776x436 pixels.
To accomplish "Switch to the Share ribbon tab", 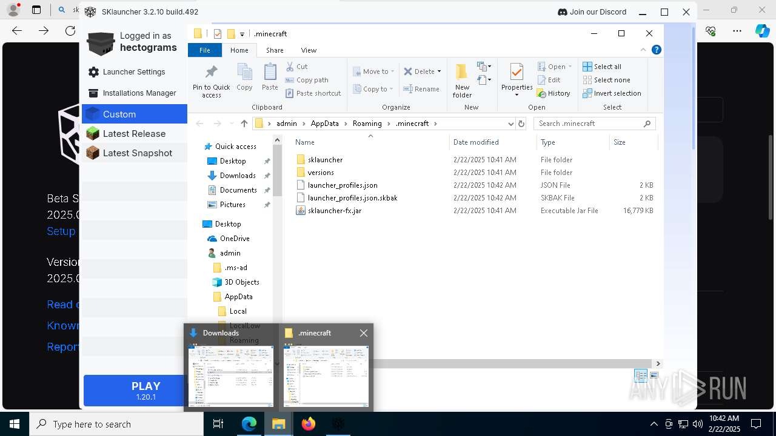I will 275,50.
